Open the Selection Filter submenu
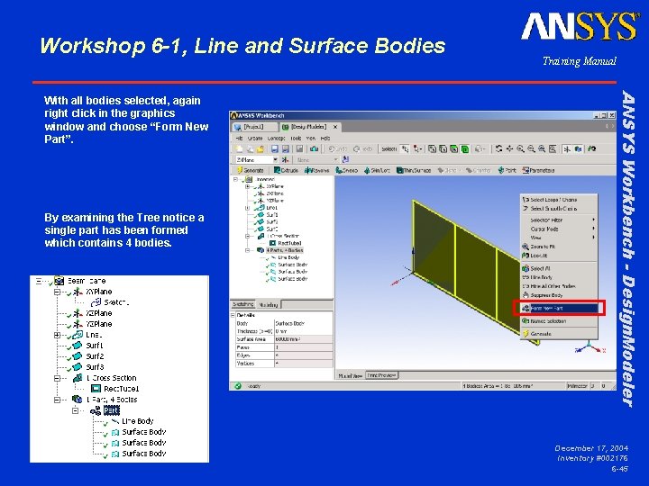The image size is (649, 486). [x=559, y=220]
